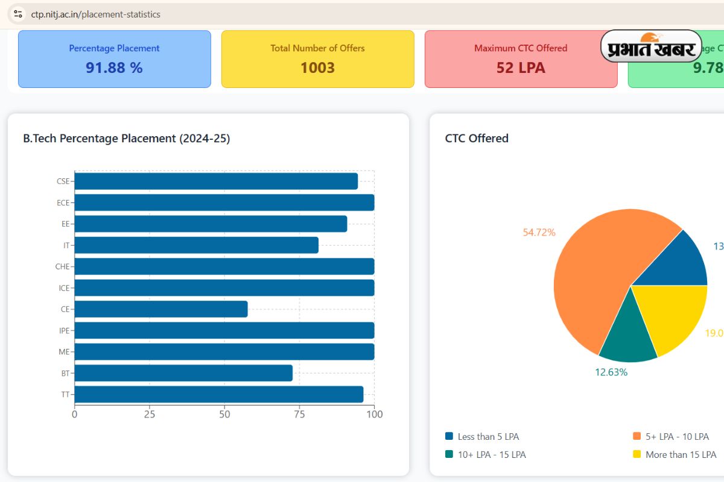The height and width of the screenshot is (482, 724).
Task: Select the Total Number of Offers card
Action: pos(317,59)
